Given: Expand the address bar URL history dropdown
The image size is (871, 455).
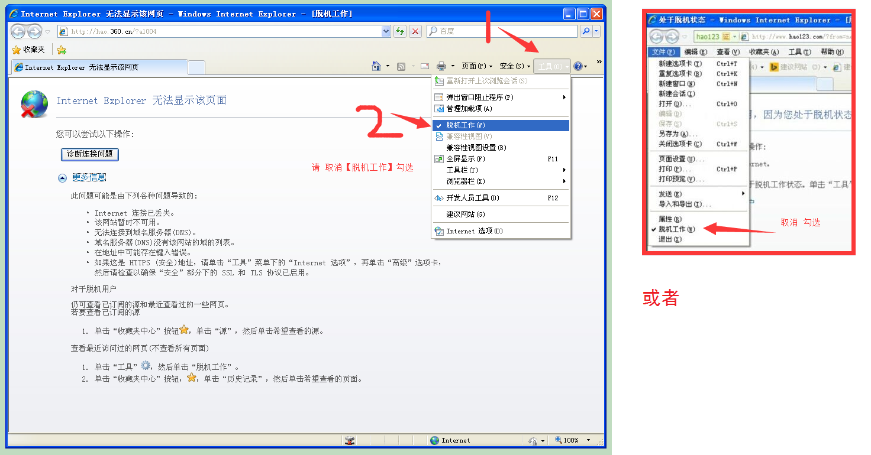Looking at the screenshot, I should pos(386,31).
